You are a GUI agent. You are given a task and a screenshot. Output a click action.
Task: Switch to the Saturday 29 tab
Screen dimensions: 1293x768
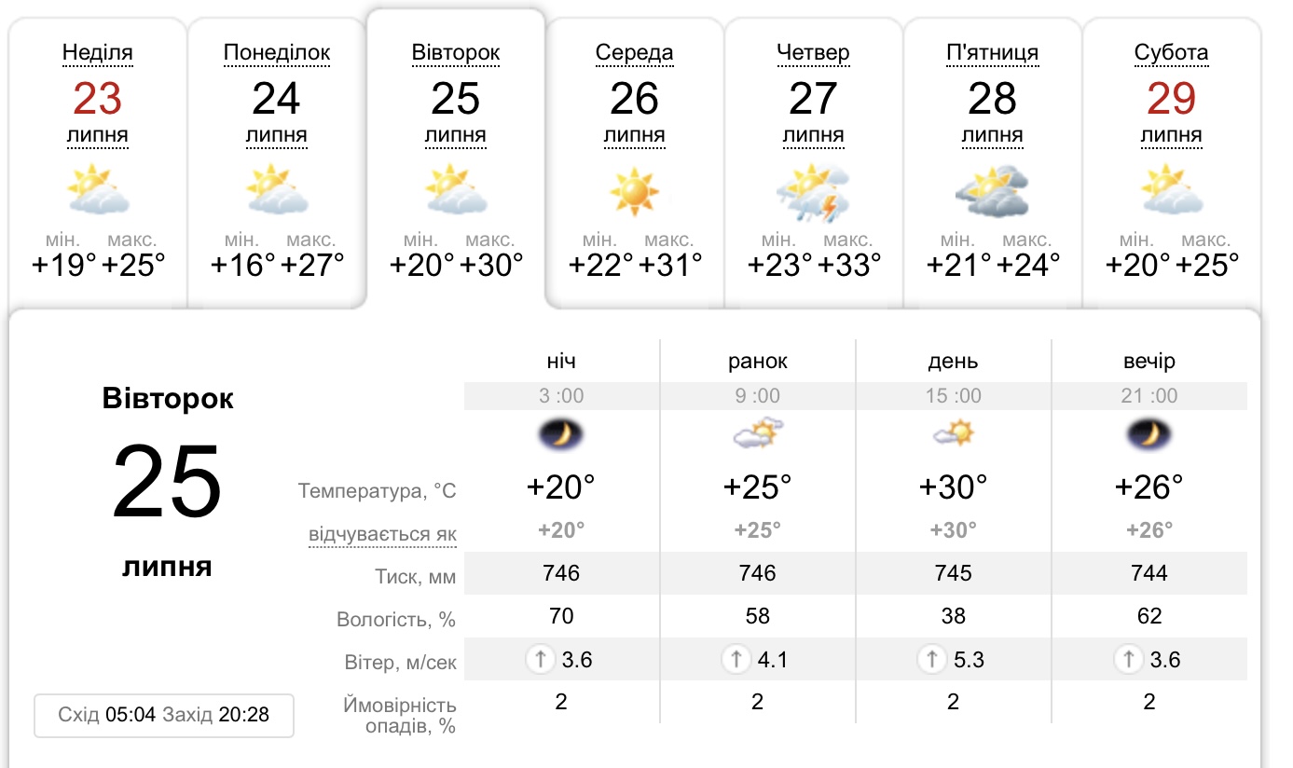(x=1171, y=158)
